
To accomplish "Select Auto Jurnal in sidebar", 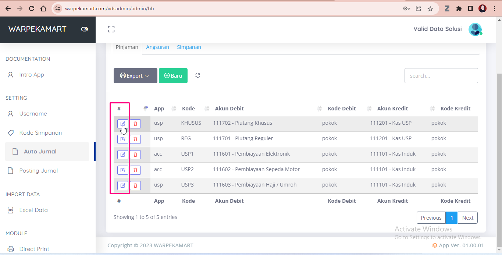I will tap(47, 152).
